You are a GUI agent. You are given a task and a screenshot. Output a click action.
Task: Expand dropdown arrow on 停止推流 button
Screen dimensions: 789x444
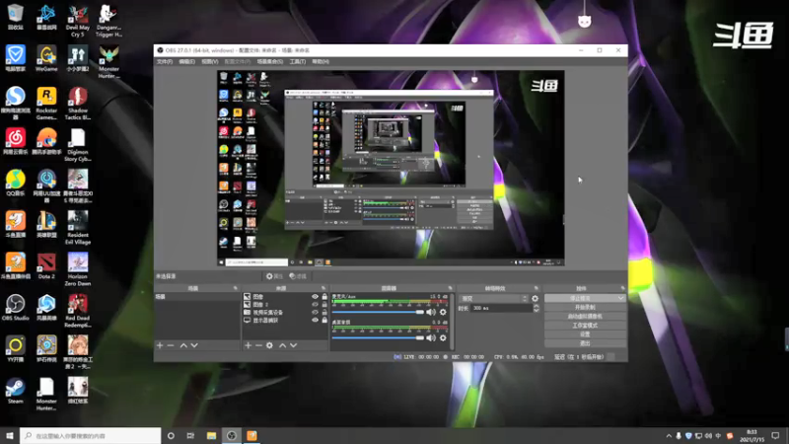621,298
